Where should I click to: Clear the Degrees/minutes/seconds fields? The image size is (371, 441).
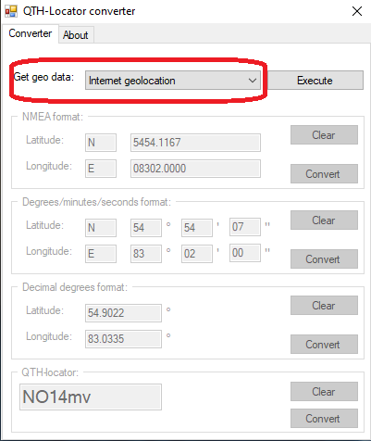click(324, 220)
